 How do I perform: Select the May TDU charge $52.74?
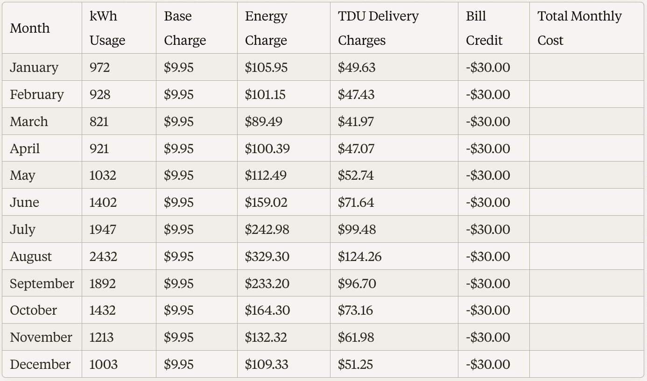pyautogui.click(x=357, y=175)
